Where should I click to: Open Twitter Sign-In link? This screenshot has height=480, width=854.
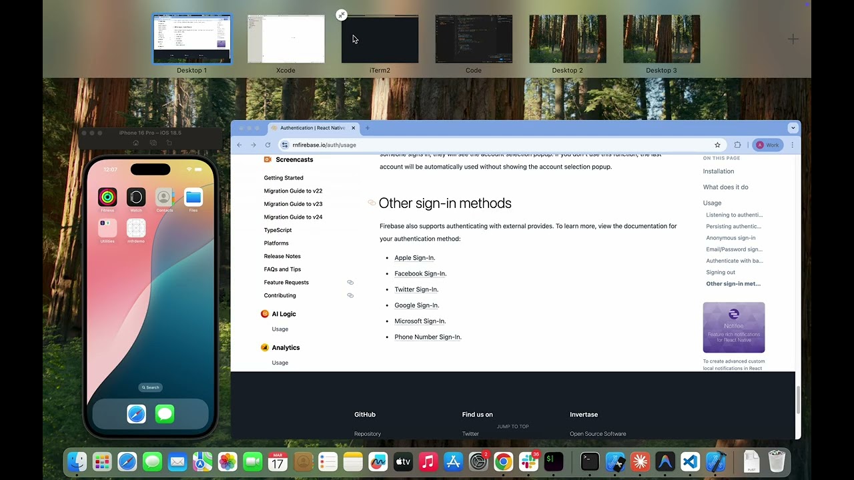coord(416,289)
